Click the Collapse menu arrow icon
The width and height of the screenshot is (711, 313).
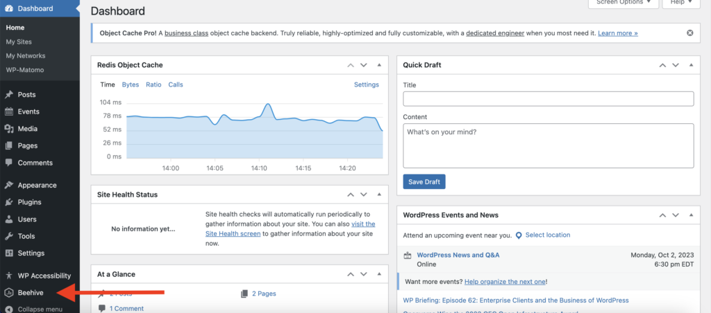pos(8,310)
